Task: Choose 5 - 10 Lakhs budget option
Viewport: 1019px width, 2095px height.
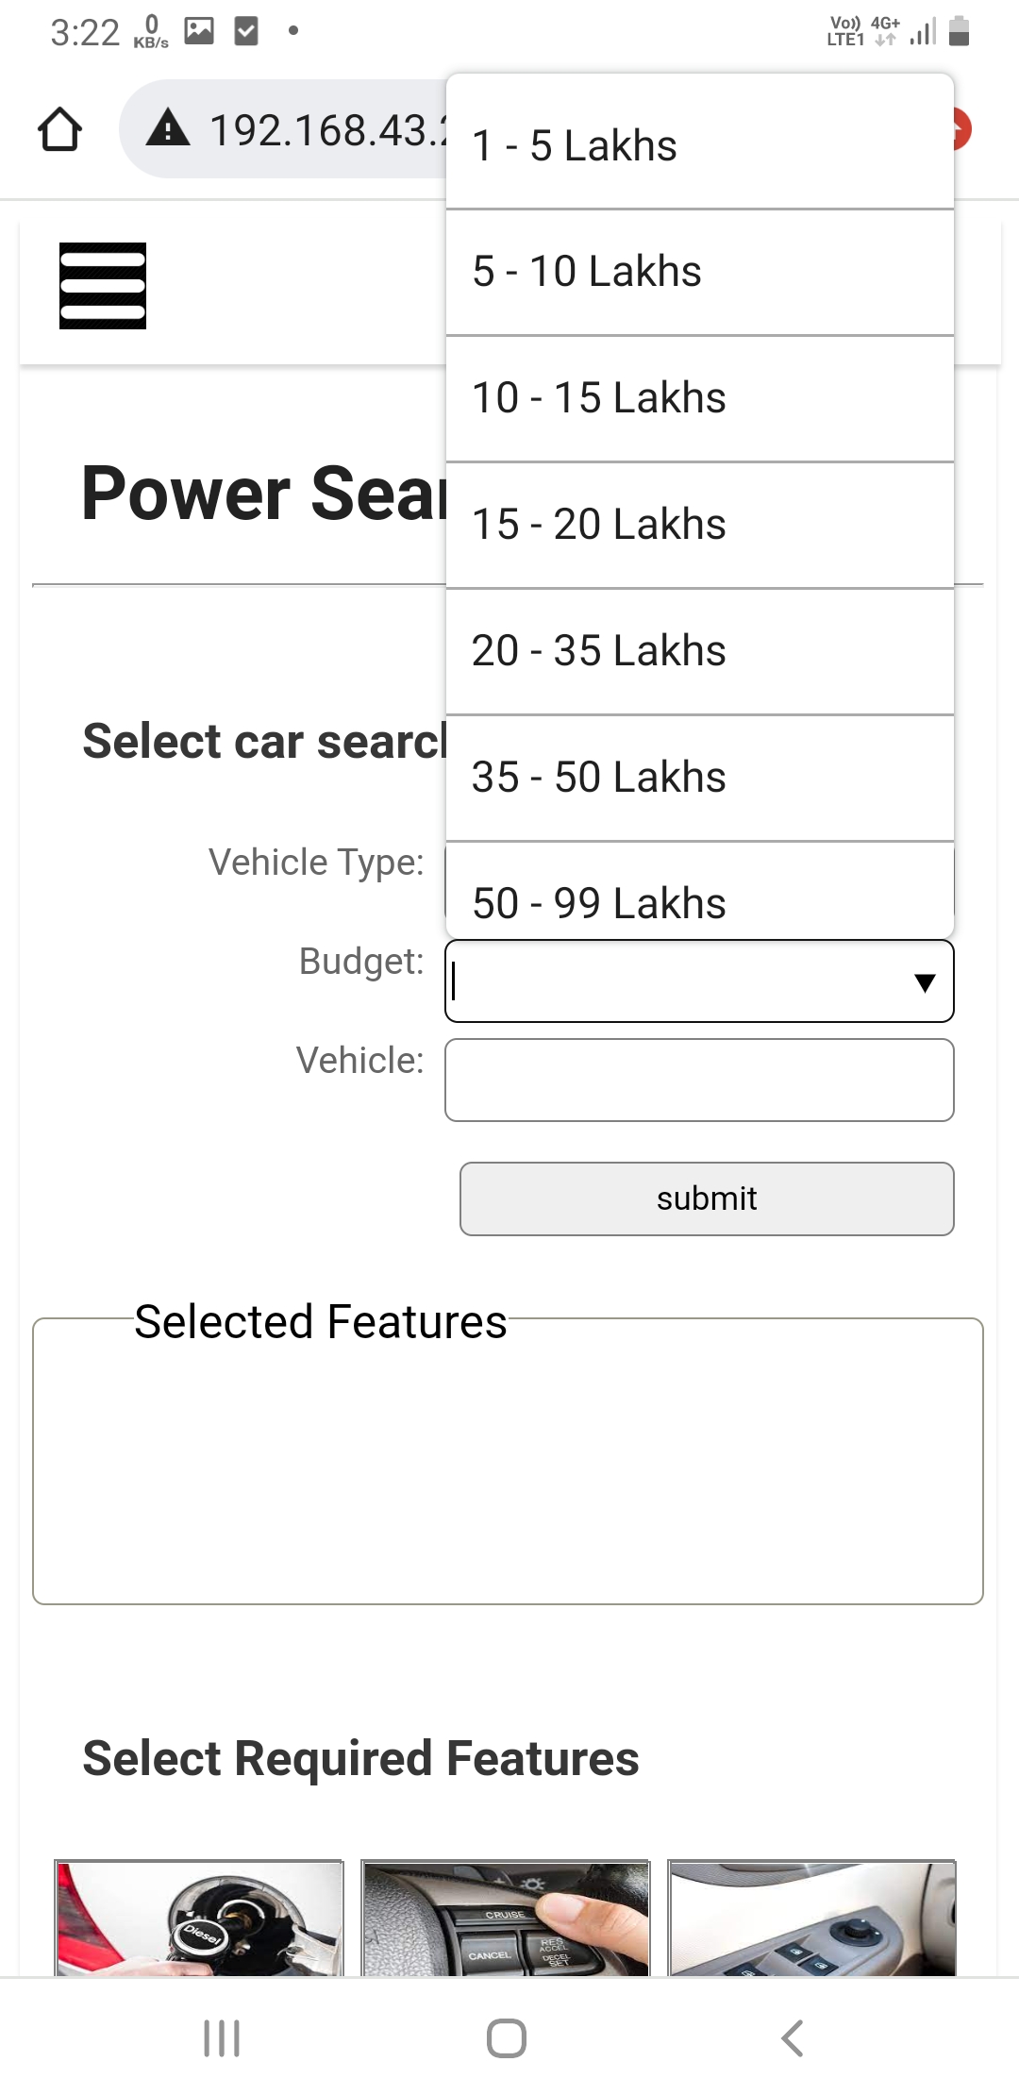Action: [x=700, y=272]
